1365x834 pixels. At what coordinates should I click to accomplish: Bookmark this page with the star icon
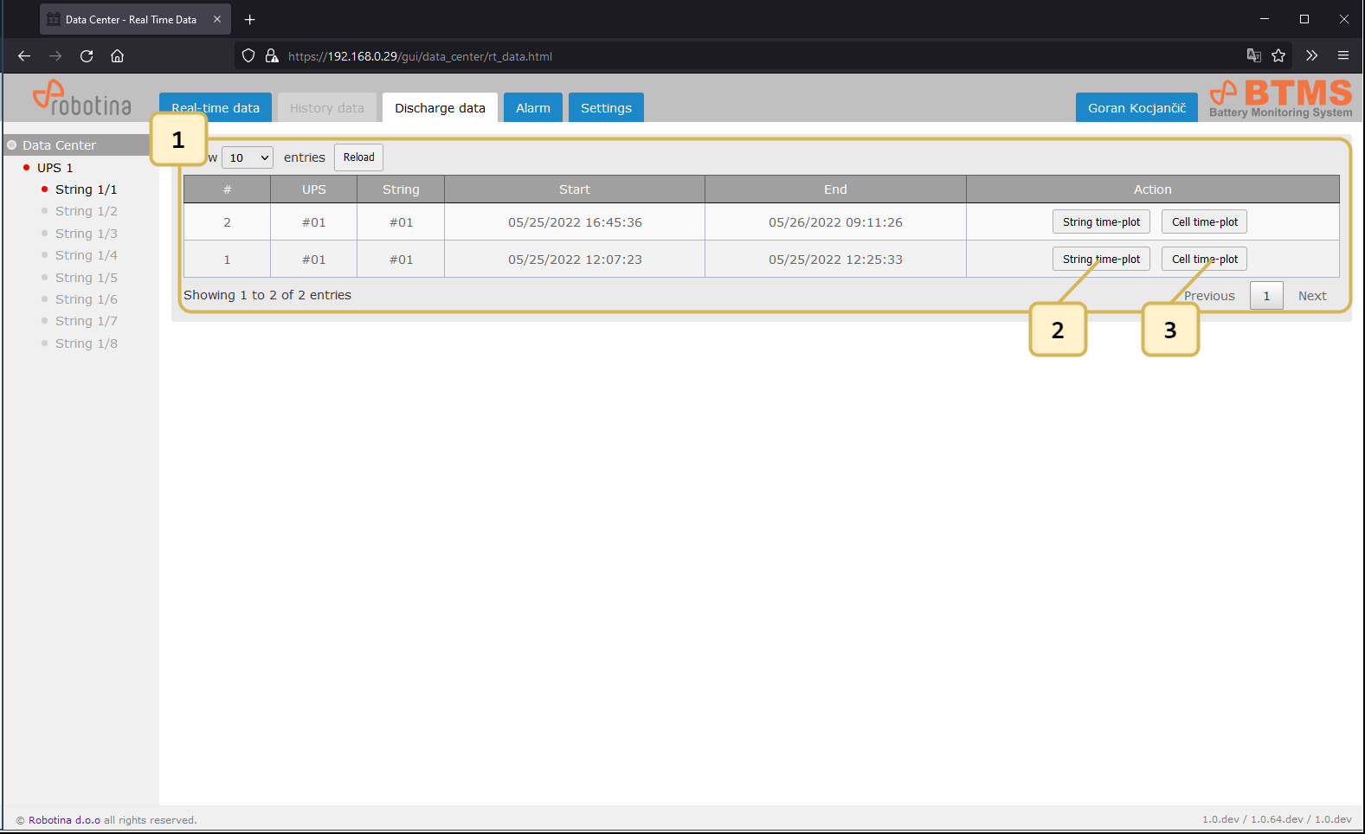pyautogui.click(x=1278, y=56)
